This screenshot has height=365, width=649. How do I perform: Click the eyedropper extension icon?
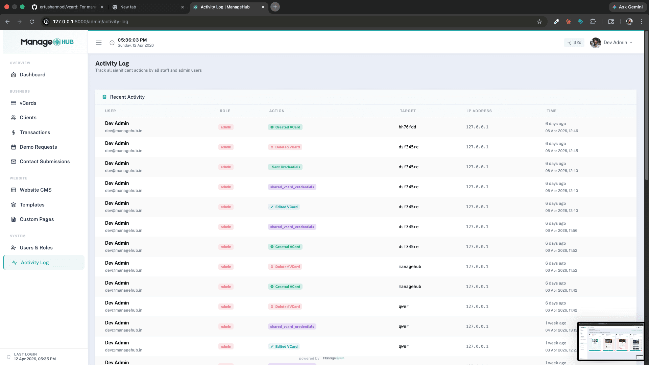pos(556,22)
